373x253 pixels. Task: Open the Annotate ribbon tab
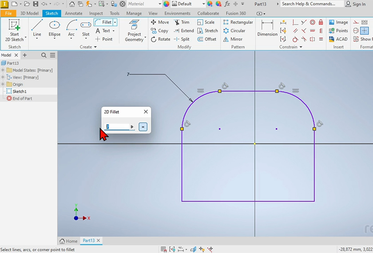coord(73,13)
